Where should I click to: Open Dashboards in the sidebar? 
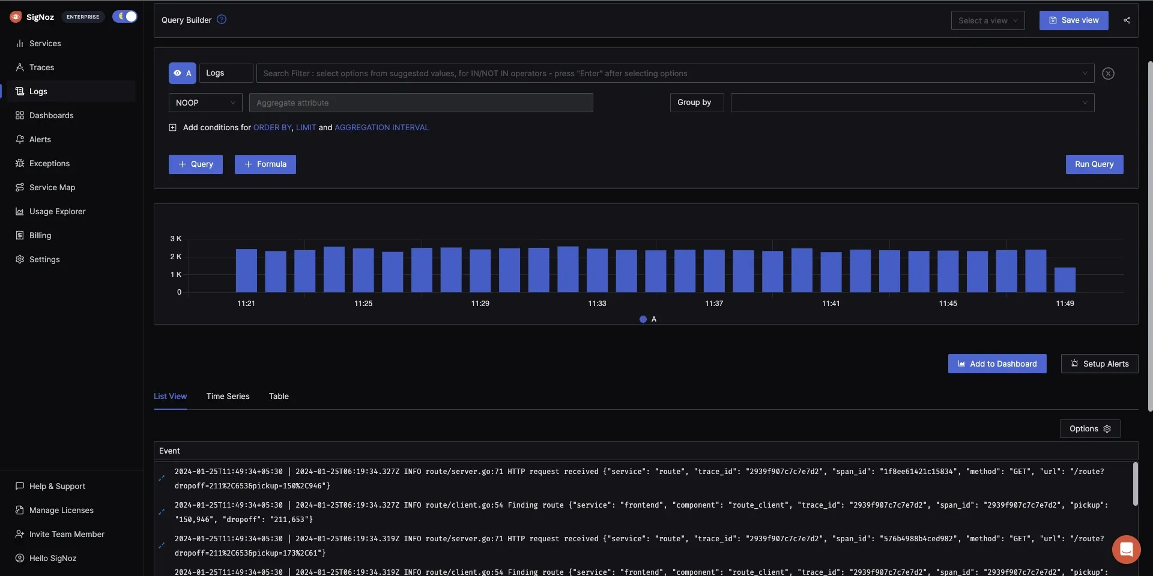pos(51,115)
